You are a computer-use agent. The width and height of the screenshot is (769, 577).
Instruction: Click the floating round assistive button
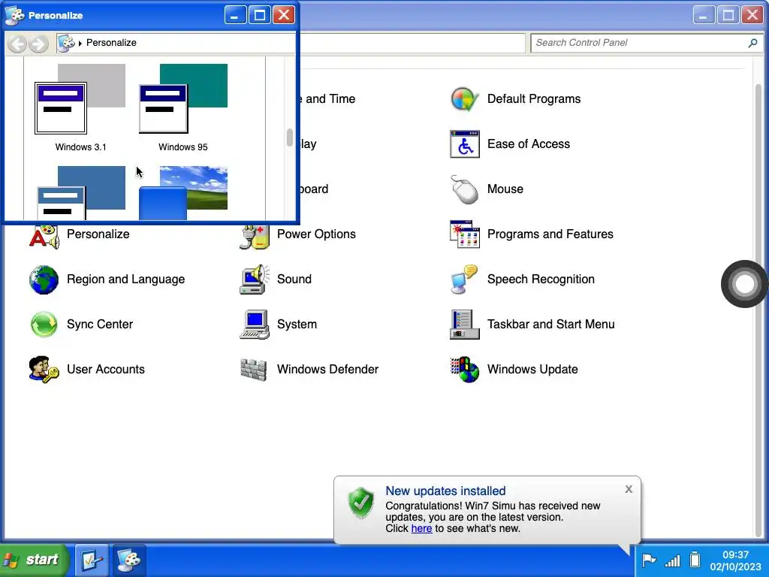744,284
